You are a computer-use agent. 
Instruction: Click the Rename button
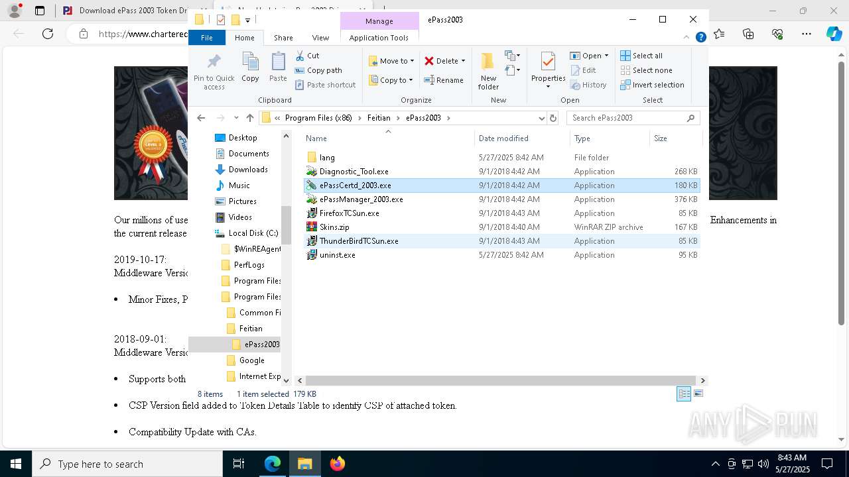444,80
